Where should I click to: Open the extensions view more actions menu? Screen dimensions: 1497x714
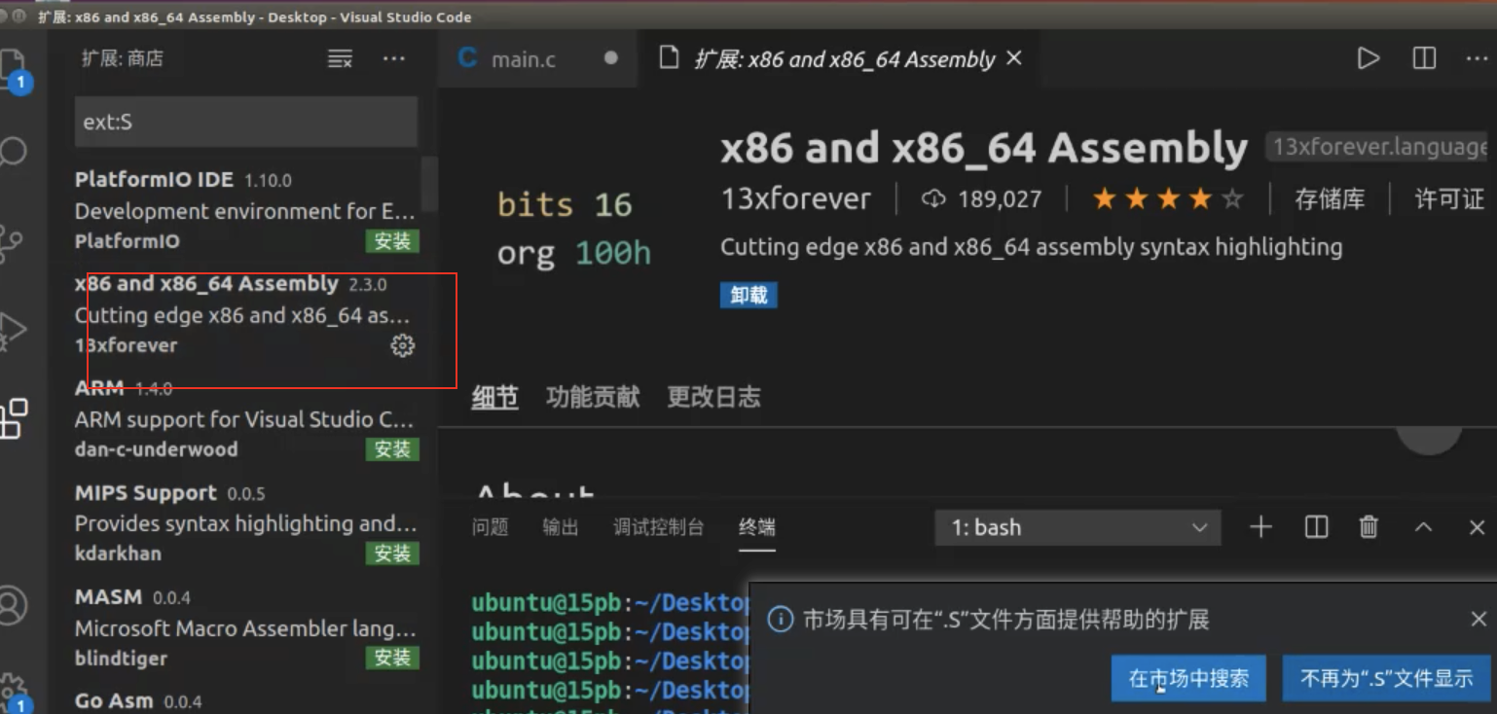tap(394, 59)
